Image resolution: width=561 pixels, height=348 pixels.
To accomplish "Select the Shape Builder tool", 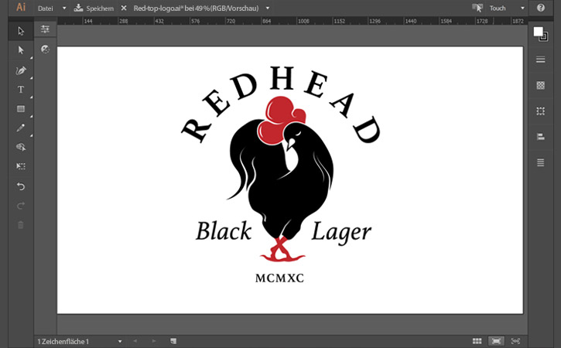I will click(x=21, y=147).
